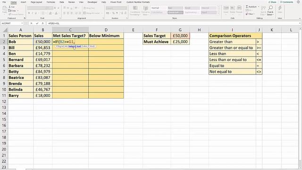Open Conditional Formatting menu
The image size is (302, 170).
tap(135, 10)
